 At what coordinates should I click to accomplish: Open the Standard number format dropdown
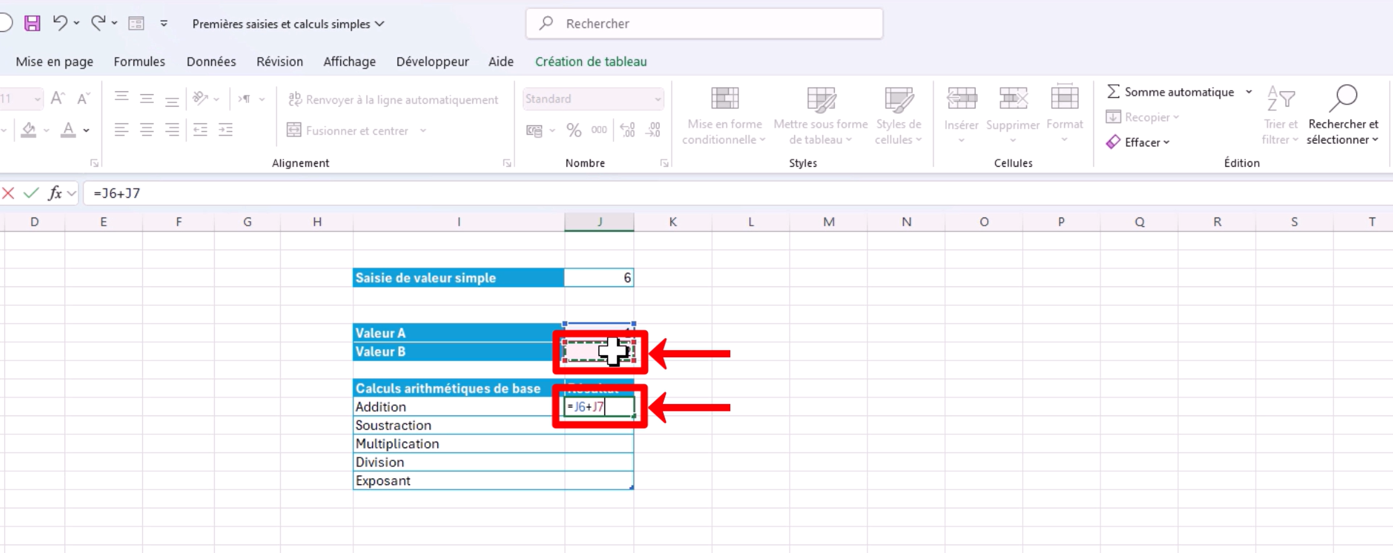pyautogui.click(x=658, y=99)
